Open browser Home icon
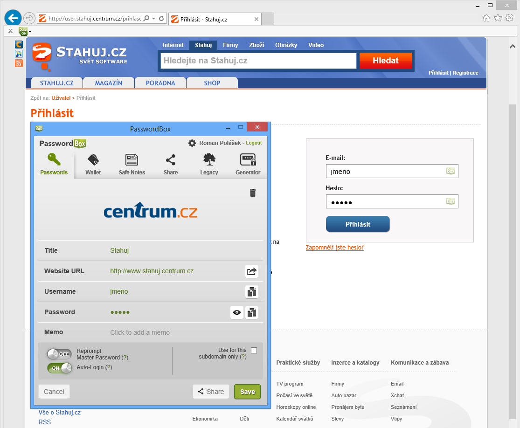Image resolution: width=520 pixels, height=428 pixels. 486,18
